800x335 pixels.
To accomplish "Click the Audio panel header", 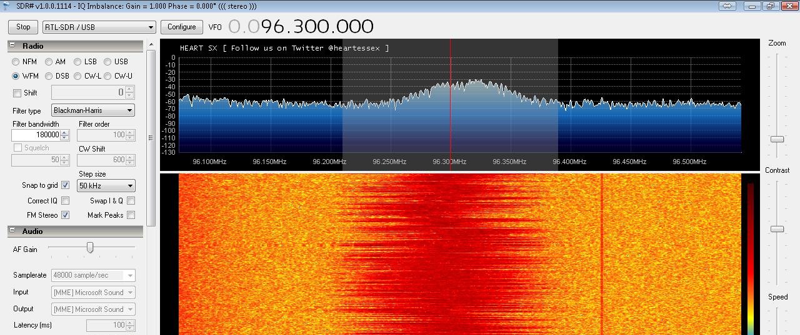I will 75,231.
